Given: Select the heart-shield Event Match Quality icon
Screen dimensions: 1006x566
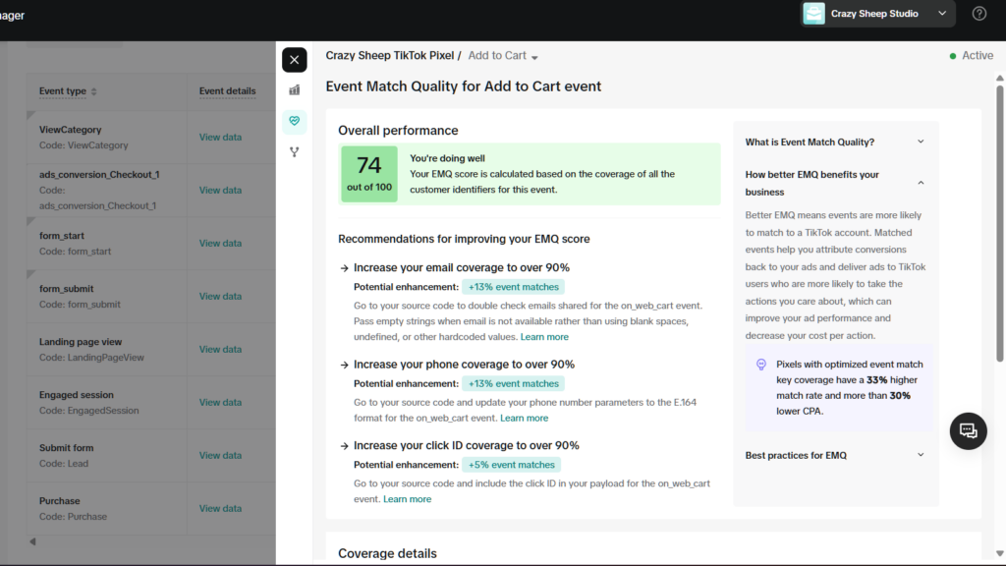Looking at the screenshot, I should (295, 122).
